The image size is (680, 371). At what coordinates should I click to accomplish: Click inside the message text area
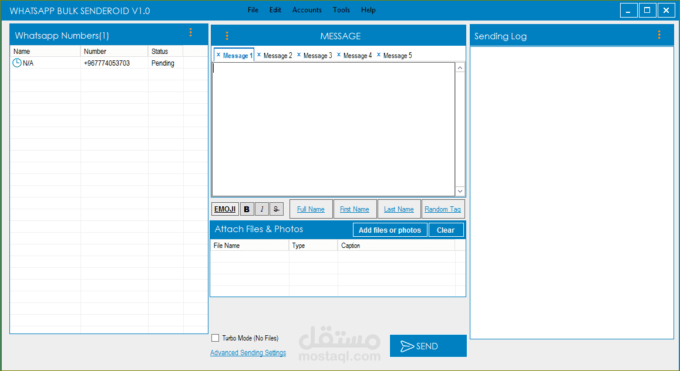pyautogui.click(x=334, y=130)
